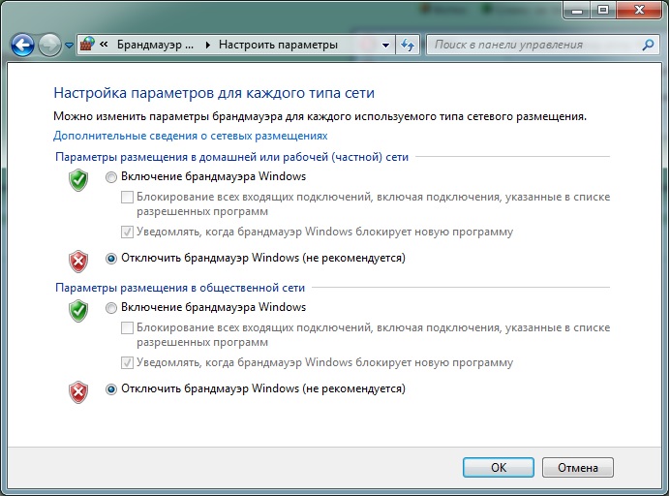Close the window with the red X
This screenshot has height=496, width=670.
coord(639,10)
